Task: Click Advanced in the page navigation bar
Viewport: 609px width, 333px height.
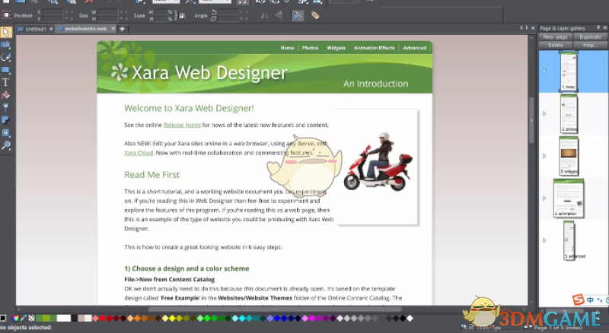Action: point(414,48)
